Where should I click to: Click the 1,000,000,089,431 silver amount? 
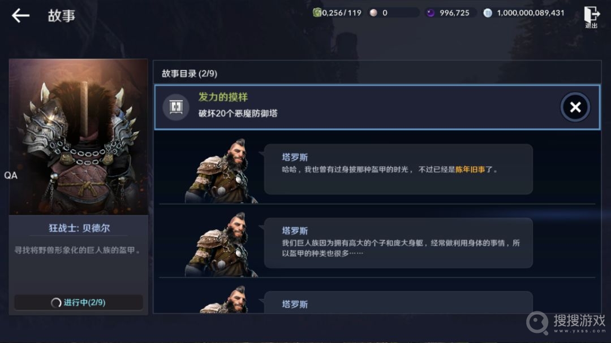coord(530,13)
